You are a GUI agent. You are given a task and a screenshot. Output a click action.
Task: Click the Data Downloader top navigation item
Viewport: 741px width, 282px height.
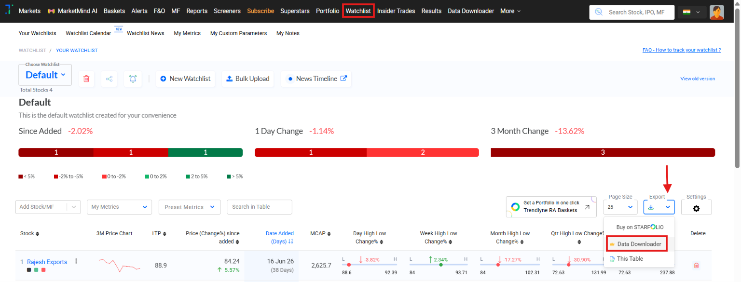pos(471,11)
